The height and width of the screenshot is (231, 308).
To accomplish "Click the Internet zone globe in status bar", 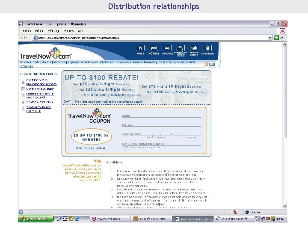I will tap(247, 212).
